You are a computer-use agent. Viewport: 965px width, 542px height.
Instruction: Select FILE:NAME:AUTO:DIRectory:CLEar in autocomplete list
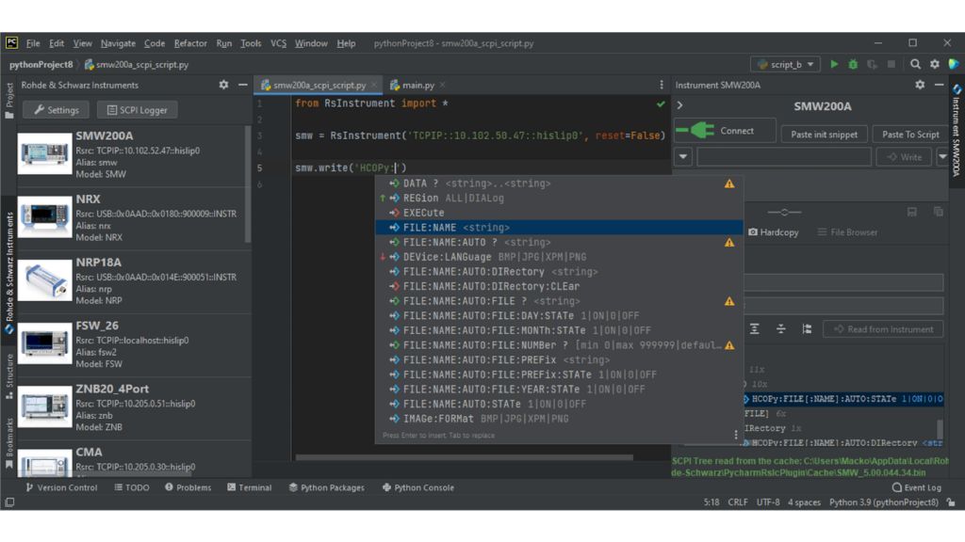click(x=491, y=286)
